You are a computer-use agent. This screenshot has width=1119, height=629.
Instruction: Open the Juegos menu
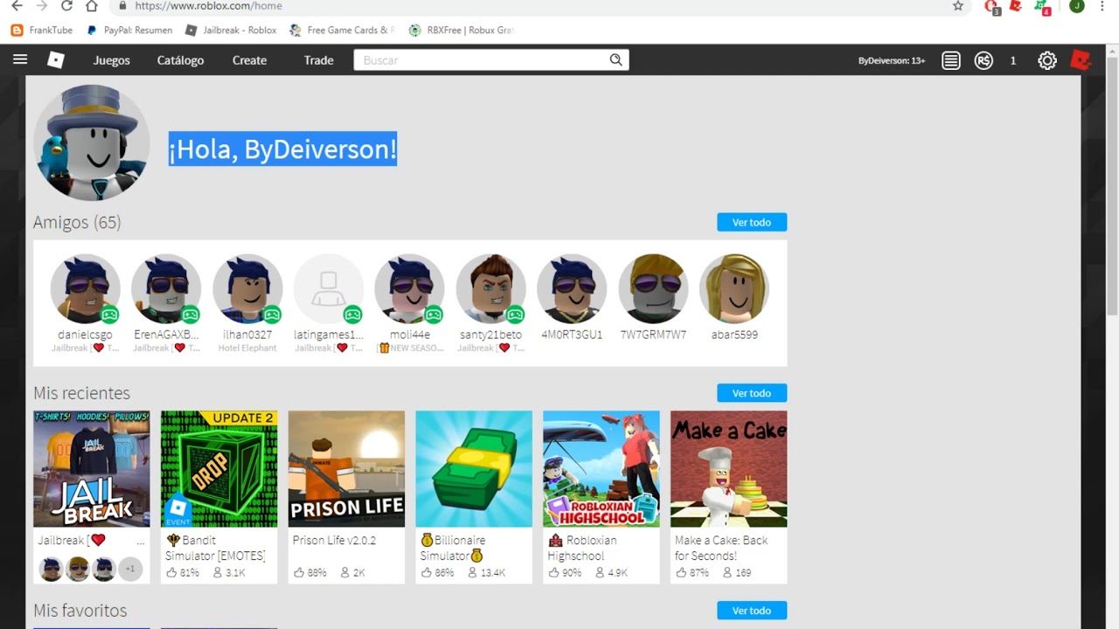click(112, 60)
